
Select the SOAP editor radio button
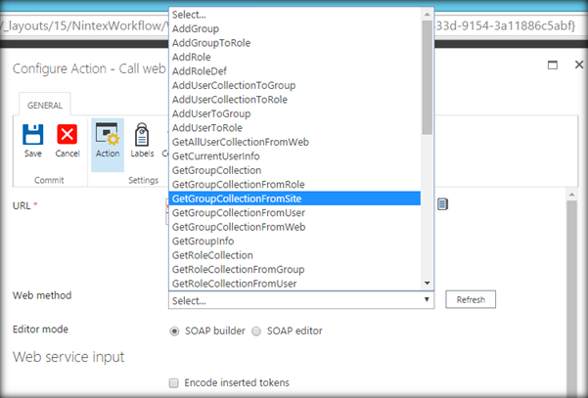(x=256, y=332)
